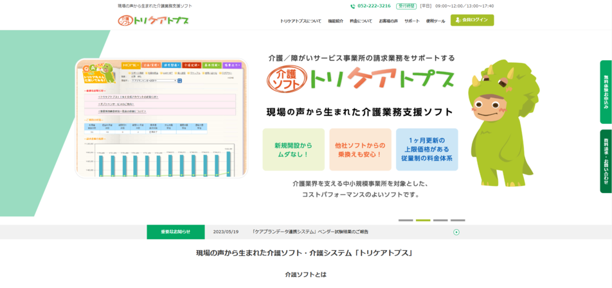Viewport: 612px width, 288px height.
Task: Select the サポート menu item
Action: (412, 21)
